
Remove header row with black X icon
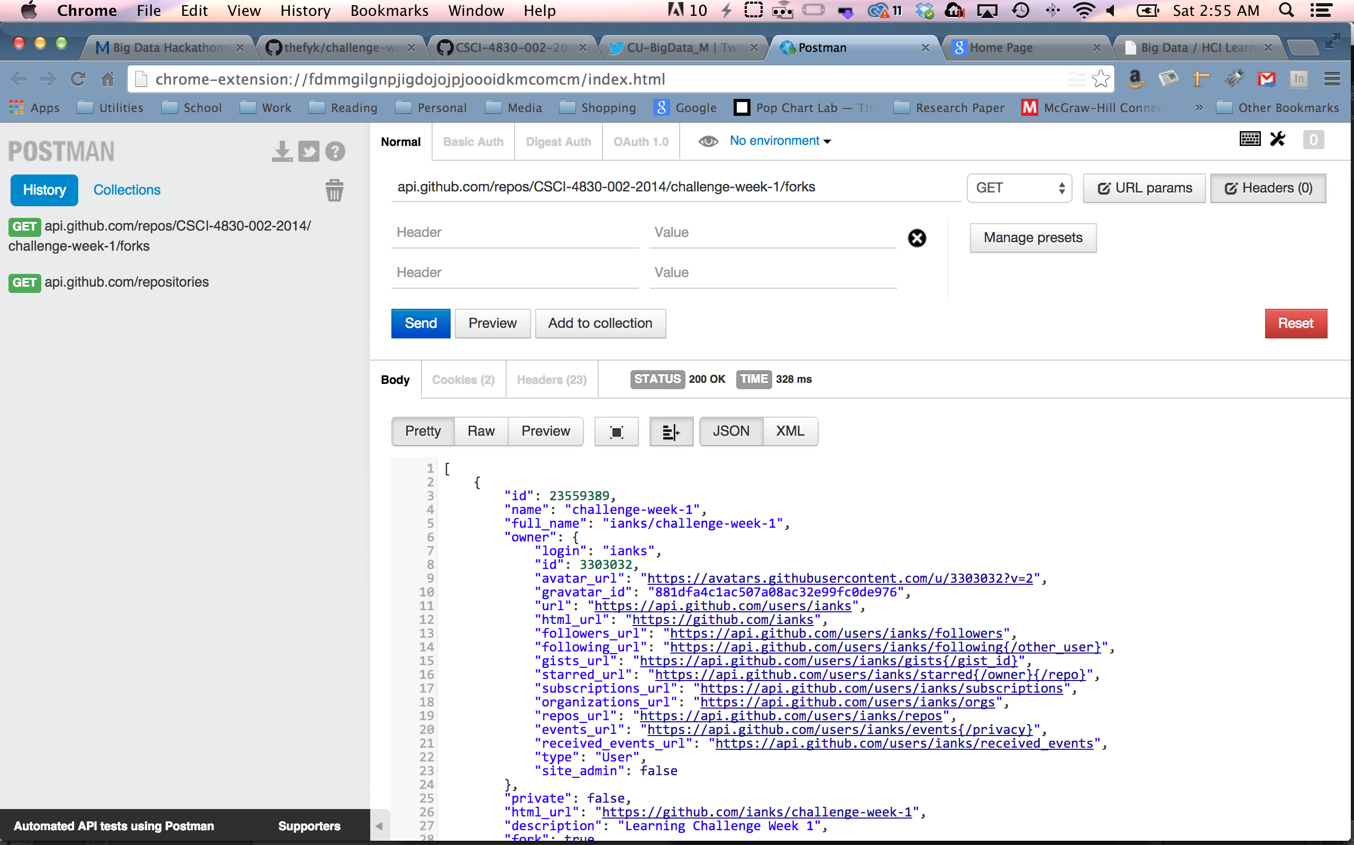click(917, 238)
